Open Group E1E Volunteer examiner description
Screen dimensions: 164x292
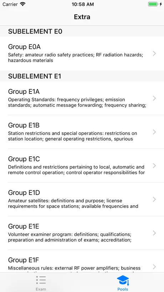click(x=70, y=237)
